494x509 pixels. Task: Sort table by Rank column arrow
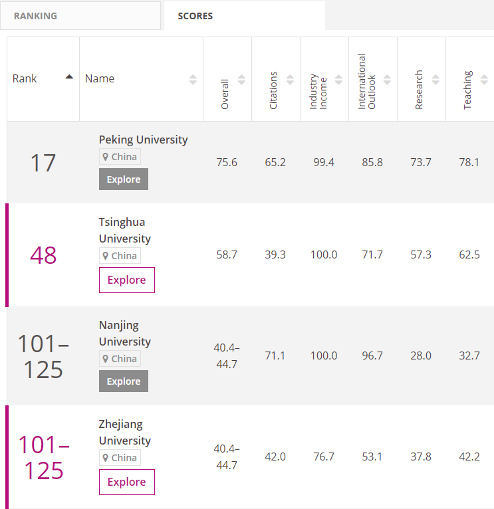(69, 78)
